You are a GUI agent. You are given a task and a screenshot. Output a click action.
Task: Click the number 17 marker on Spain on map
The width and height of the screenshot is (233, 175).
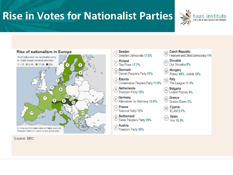[x=31, y=113]
